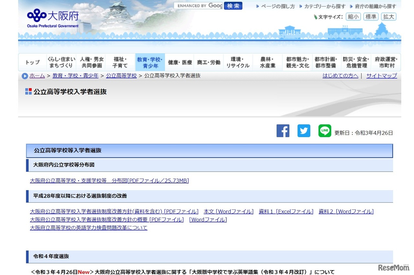The height and width of the screenshot is (275, 414).
Task: Go to 教育・学校・青少年 breadcrumb link
Action: [75, 76]
